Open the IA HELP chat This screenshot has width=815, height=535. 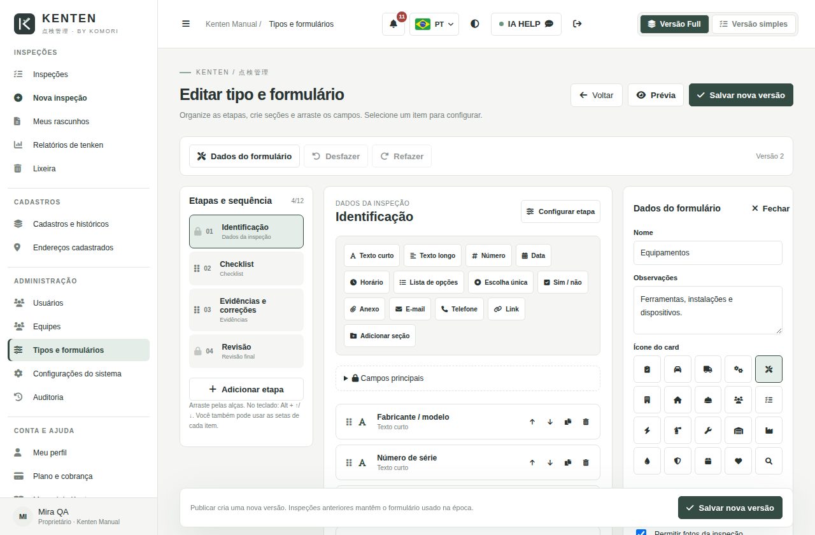(526, 24)
